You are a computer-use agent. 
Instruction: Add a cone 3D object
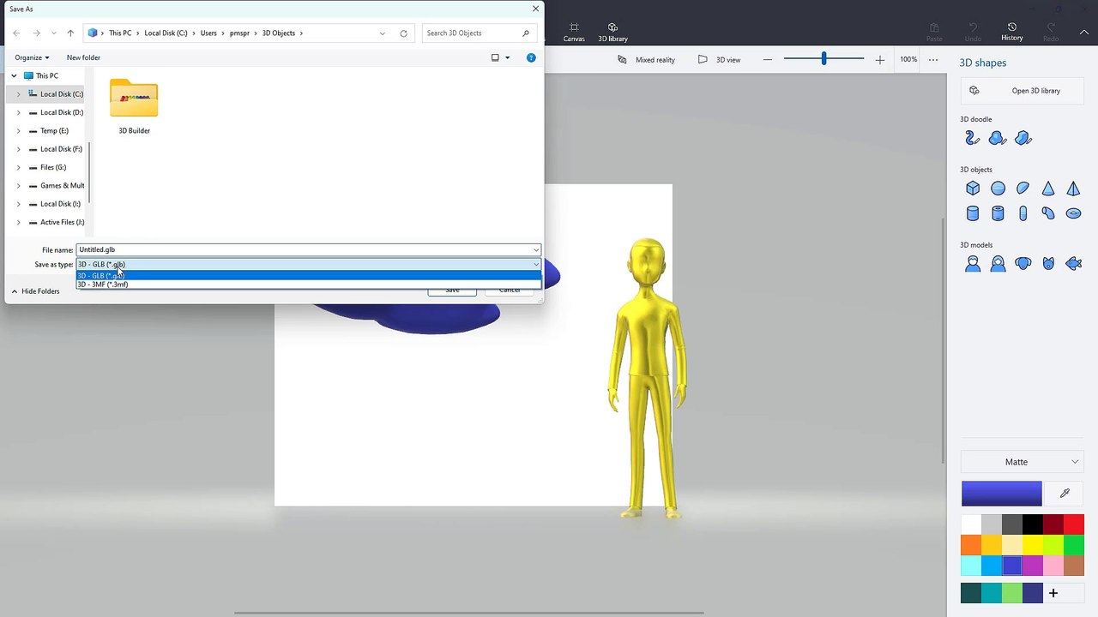[x=1048, y=189]
